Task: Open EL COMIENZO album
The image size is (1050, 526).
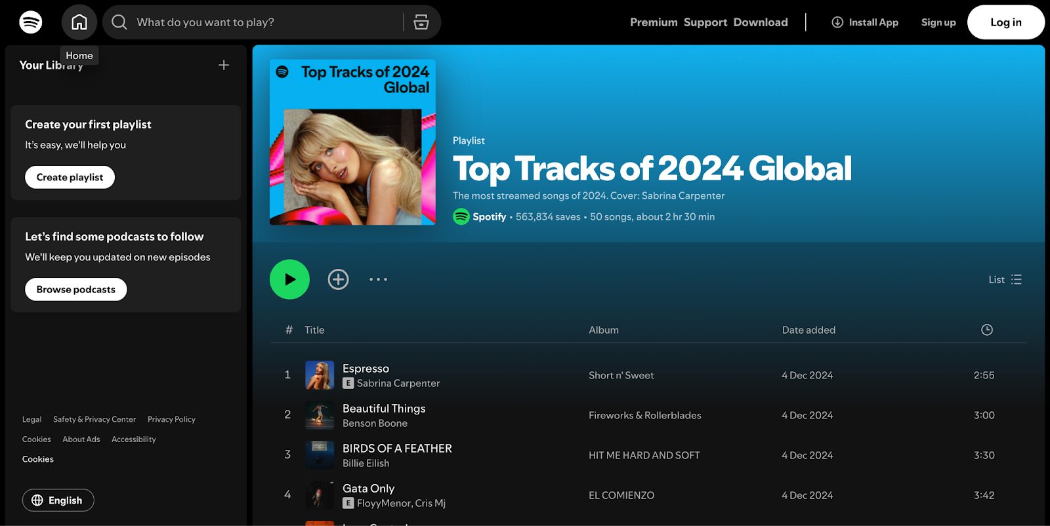Action: (621, 496)
